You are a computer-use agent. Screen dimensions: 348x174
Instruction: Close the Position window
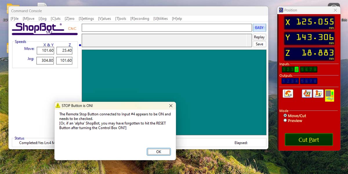pyautogui.click(x=335, y=10)
